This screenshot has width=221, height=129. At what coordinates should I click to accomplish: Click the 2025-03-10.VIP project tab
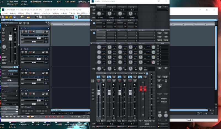pos(10,20)
